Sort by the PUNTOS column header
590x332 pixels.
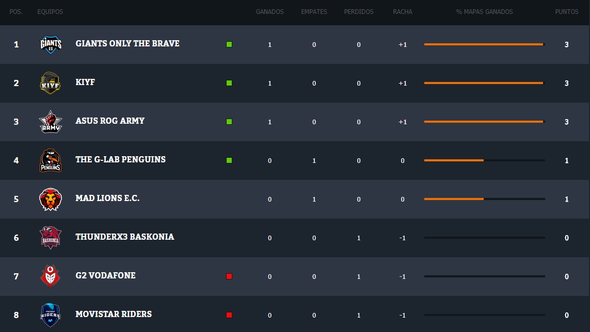tap(566, 12)
